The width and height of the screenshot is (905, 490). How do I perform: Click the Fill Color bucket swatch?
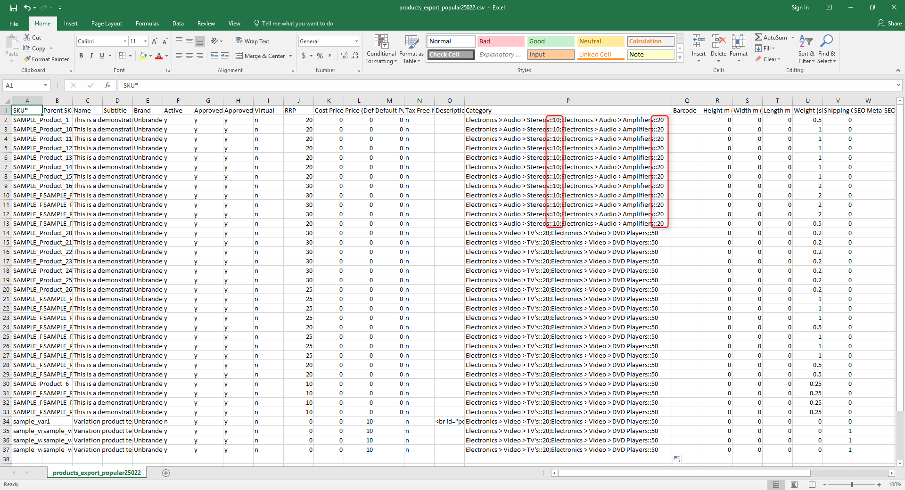[143, 56]
